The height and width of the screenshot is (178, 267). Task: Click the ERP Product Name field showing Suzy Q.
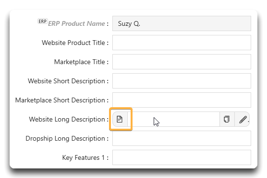tap(182, 23)
